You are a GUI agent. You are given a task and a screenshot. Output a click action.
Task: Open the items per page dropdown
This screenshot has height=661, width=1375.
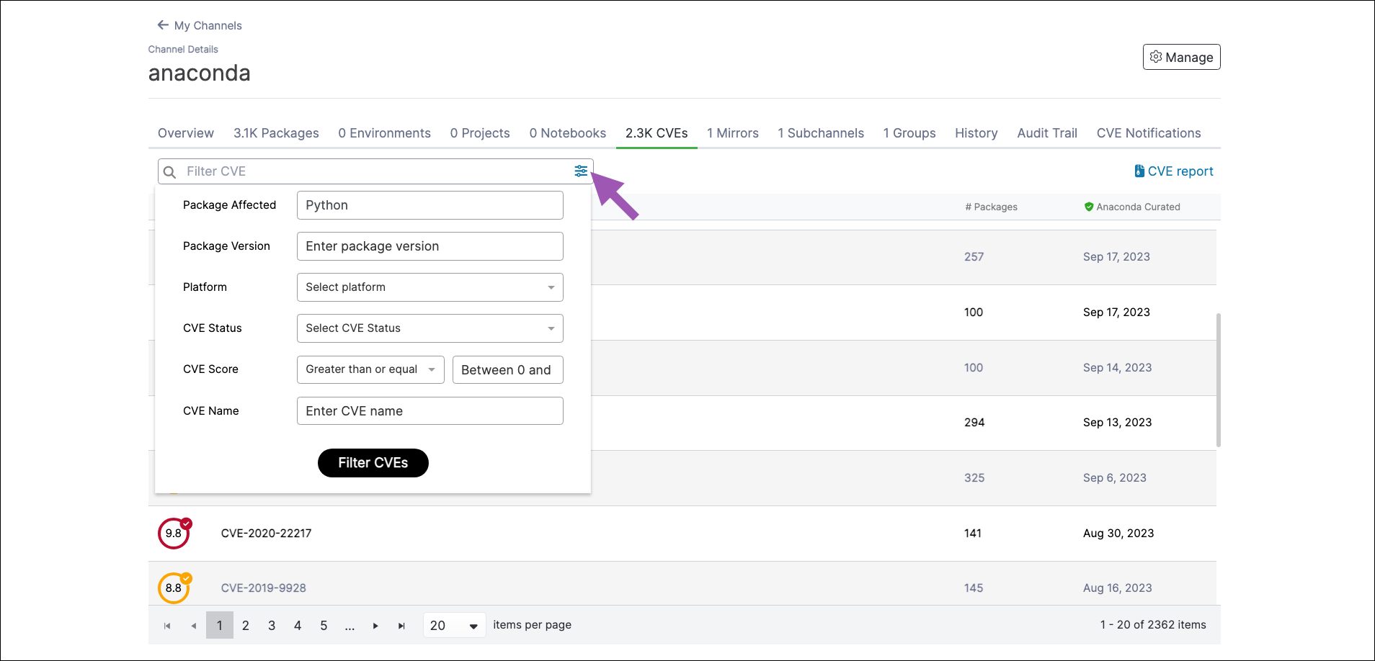point(454,625)
